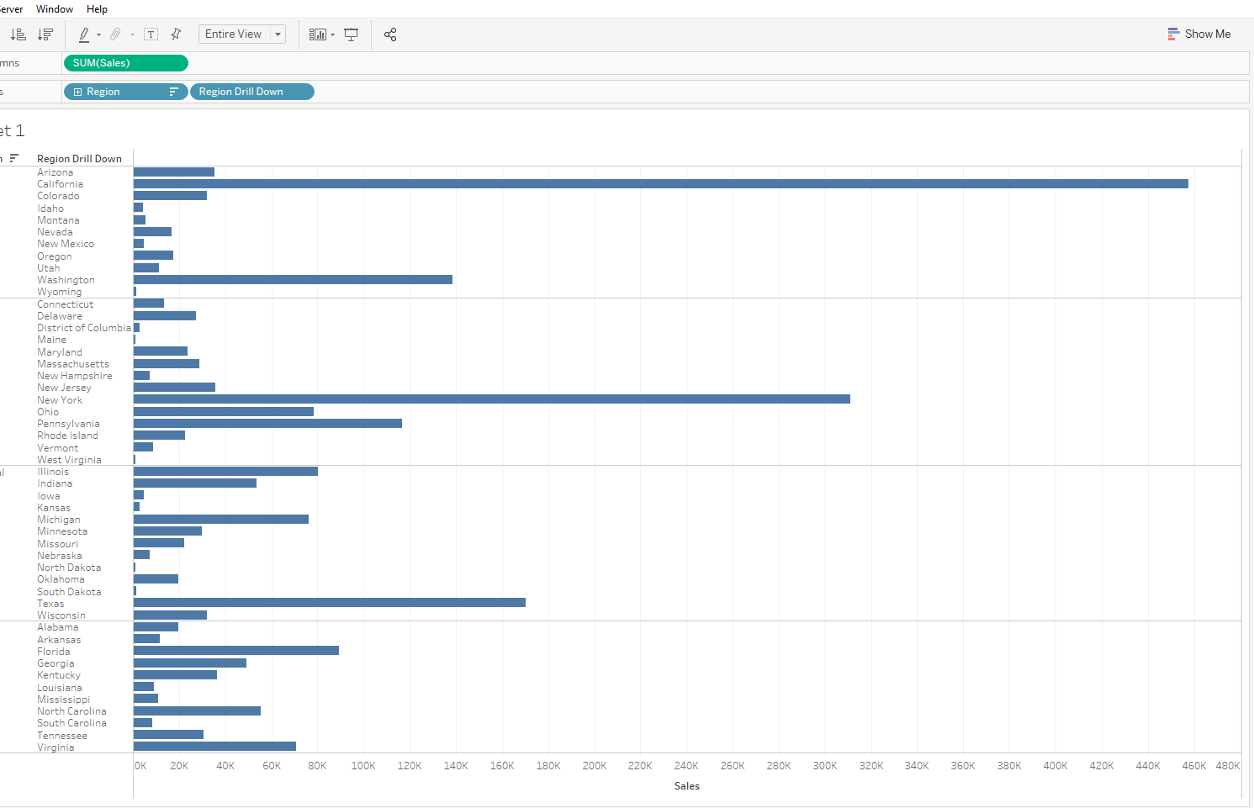The height and width of the screenshot is (808, 1254).
Task: Open the highlight pen dropdown arrow
Action: point(98,34)
